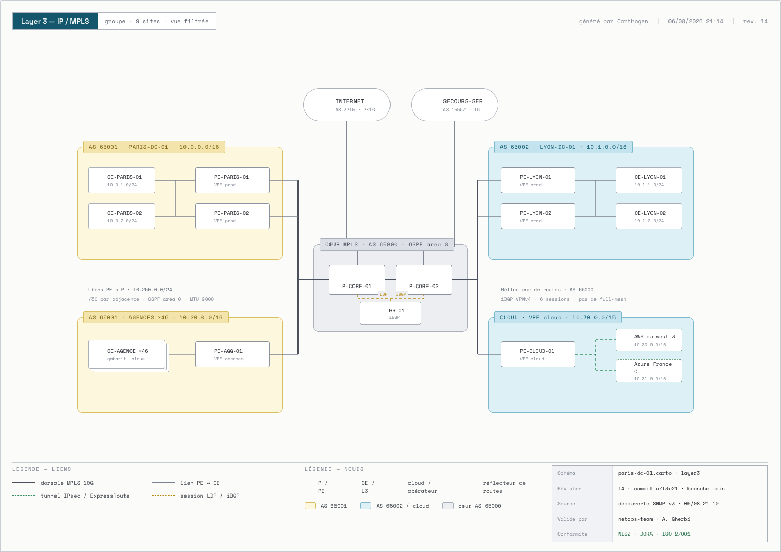Click the grey cœur AS 65000 swatch

pos(448,506)
